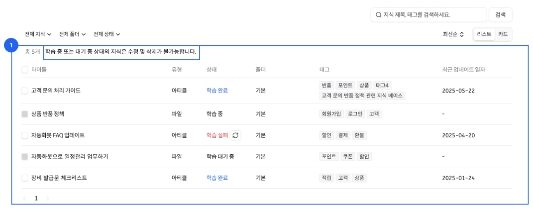
Task: Go to next page with right arrow
Action: (47, 199)
